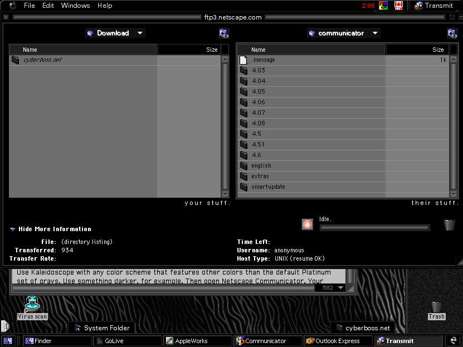Sort local files by Name header
The width and height of the screenshot is (463, 347).
click(82, 50)
